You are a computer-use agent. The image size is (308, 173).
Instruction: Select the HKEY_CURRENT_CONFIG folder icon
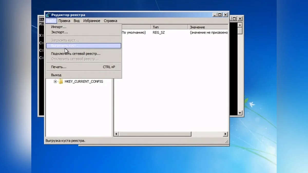(x=61, y=82)
